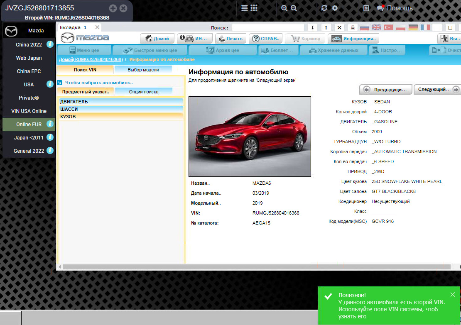Expand the ДВИГАТЕЛЬ category
461x325 pixels.
coord(121,102)
